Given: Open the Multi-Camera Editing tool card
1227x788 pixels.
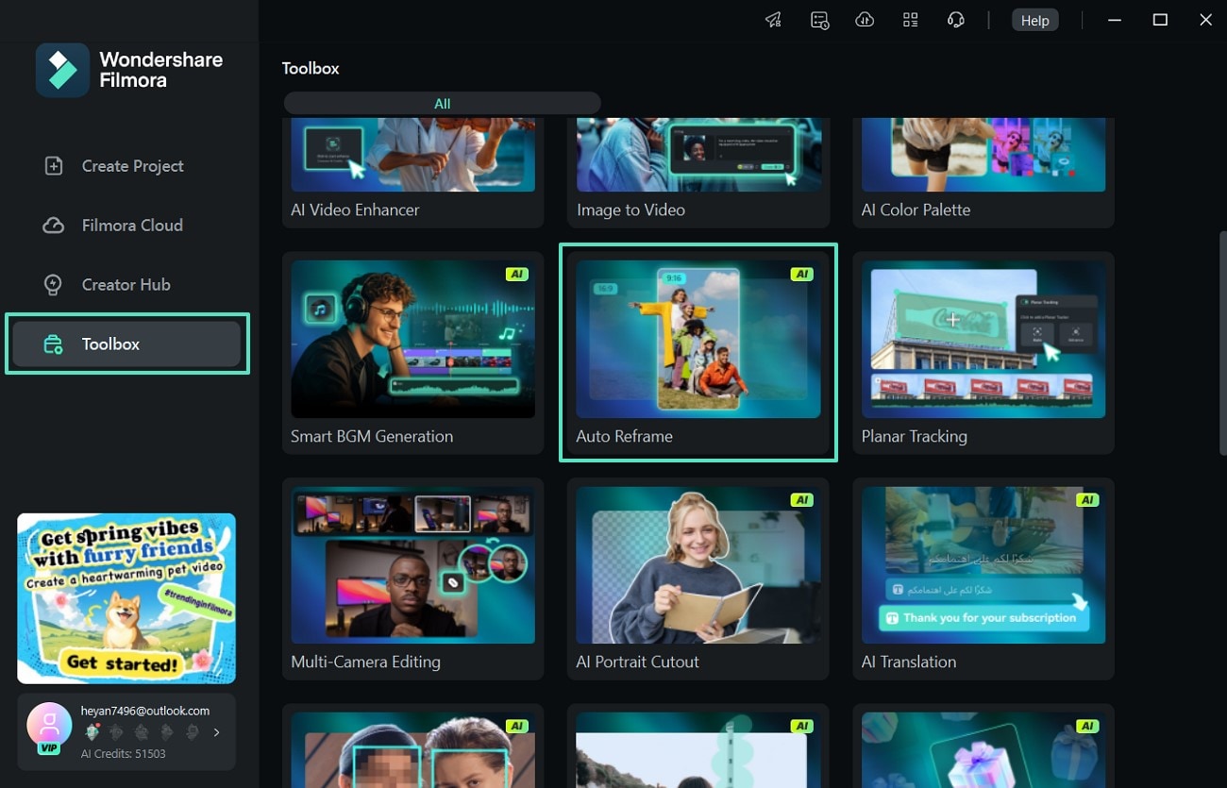Looking at the screenshot, I should [x=412, y=578].
